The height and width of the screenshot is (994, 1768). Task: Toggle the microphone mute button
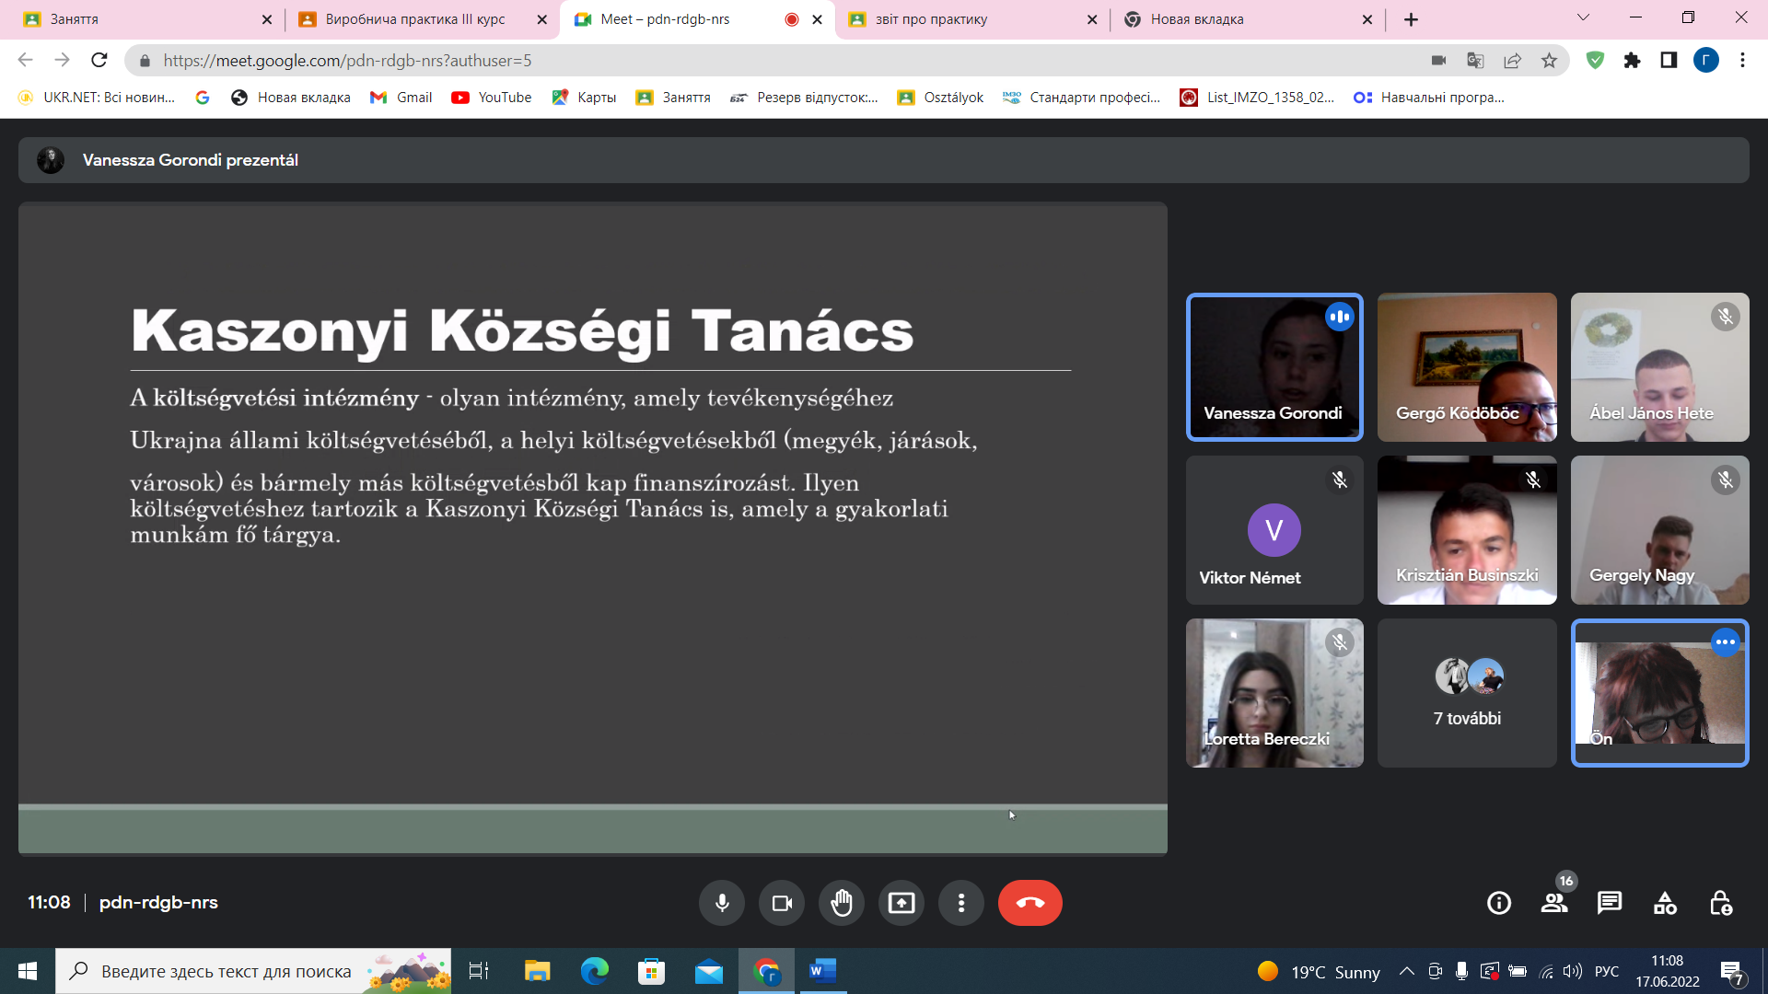(722, 903)
